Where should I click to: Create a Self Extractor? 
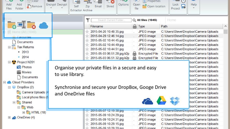[76, 6]
